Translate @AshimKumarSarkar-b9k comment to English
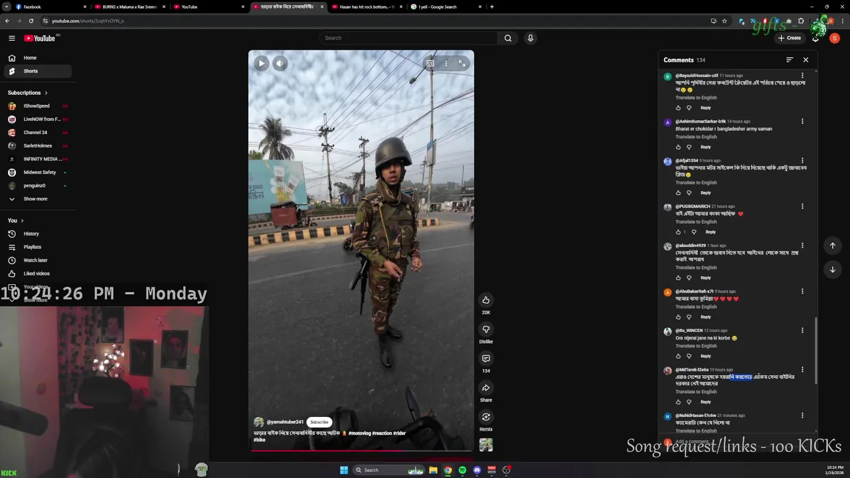850x478 pixels. click(696, 137)
